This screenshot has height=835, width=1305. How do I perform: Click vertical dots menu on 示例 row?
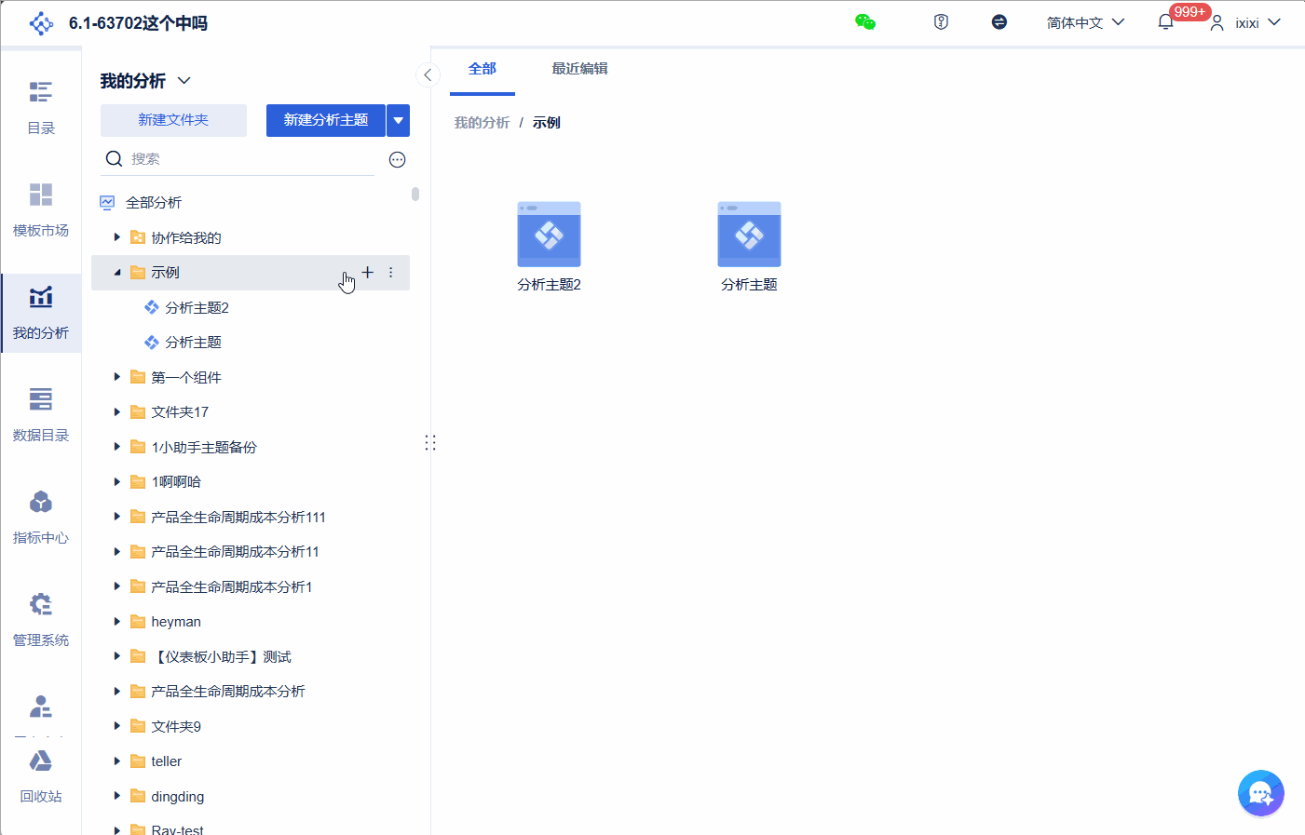[x=391, y=272]
